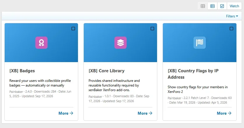Check the [XB] Core Library selection checkbox
This screenshot has height=128, width=244.
[152, 29]
